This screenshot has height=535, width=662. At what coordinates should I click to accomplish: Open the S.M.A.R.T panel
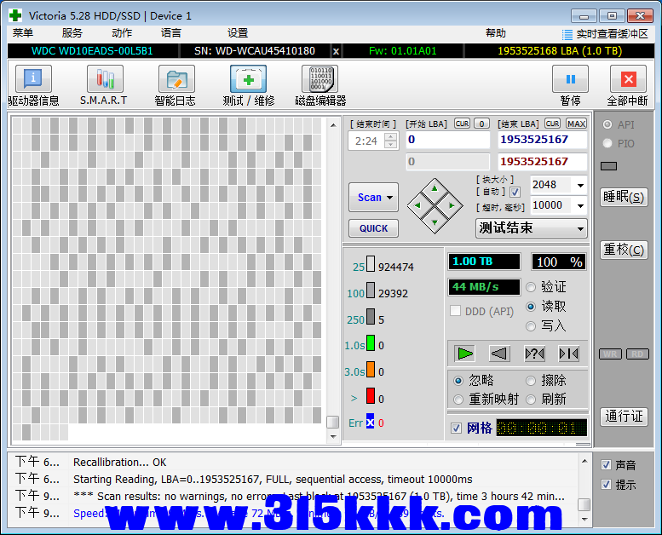coord(104,80)
